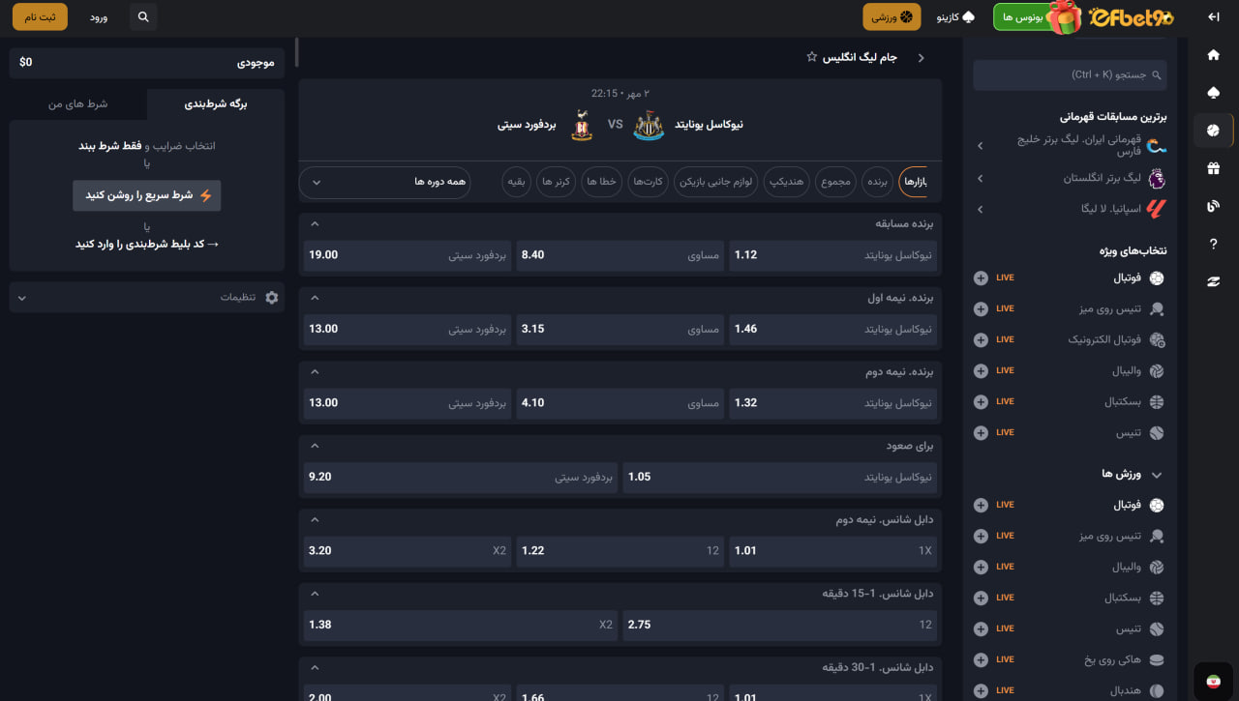Select the 'هندیکپ' market filter tab

pos(787,182)
